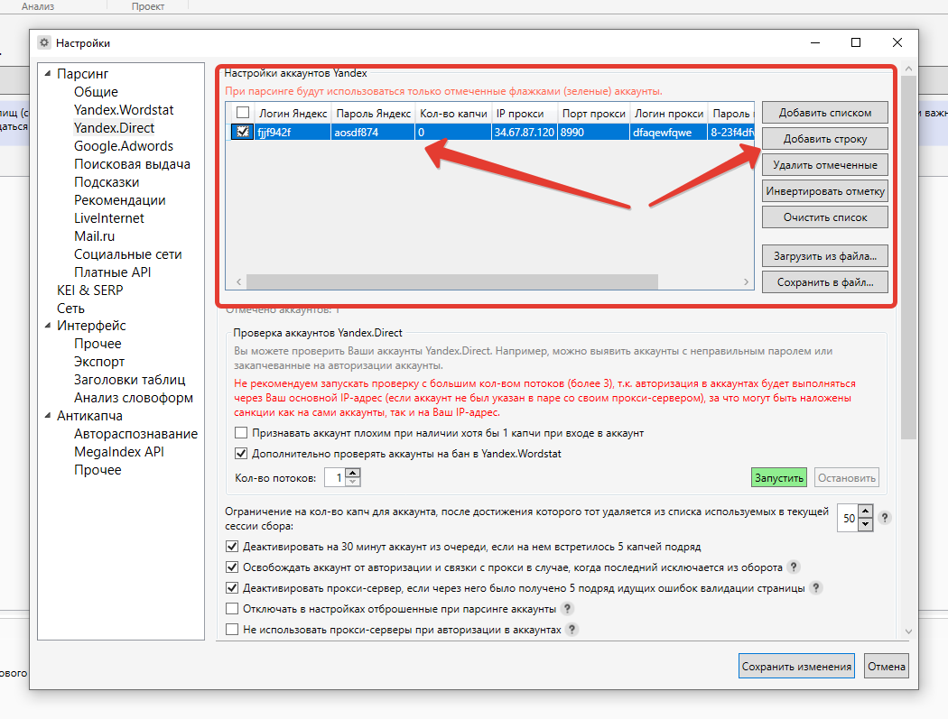Select Сеть in settings tree

coord(70,309)
